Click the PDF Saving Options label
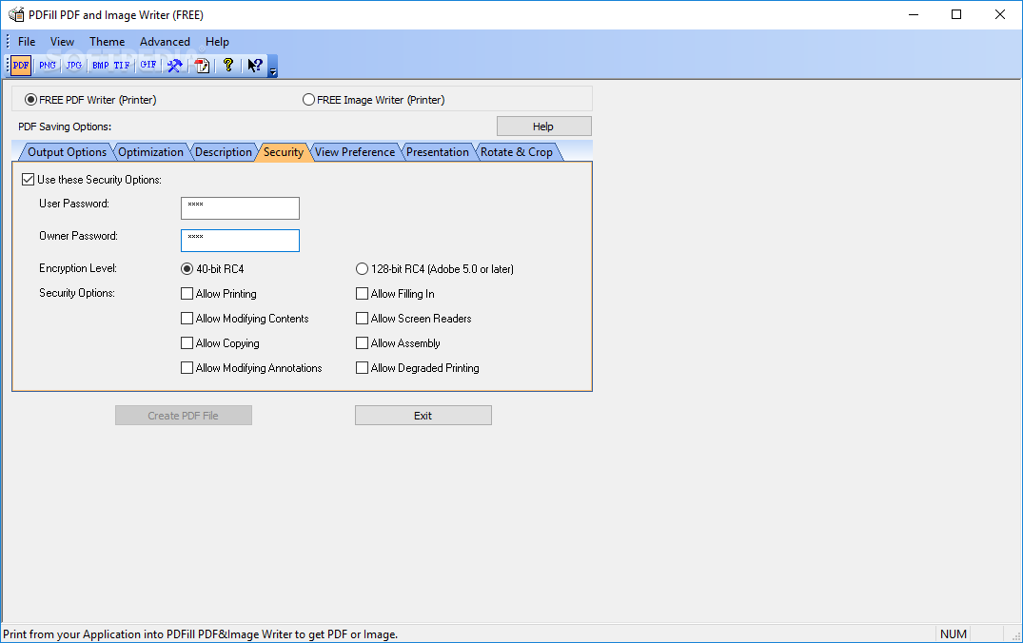The height and width of the screenshot is (643, 1023). 65,127
